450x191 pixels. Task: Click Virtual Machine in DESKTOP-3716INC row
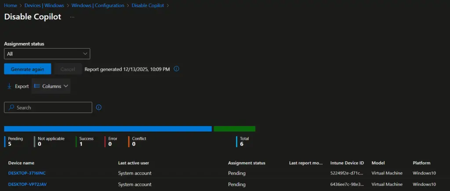coord(387,173)
